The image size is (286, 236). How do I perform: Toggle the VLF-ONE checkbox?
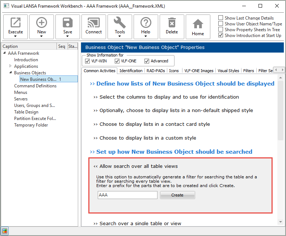117,61
